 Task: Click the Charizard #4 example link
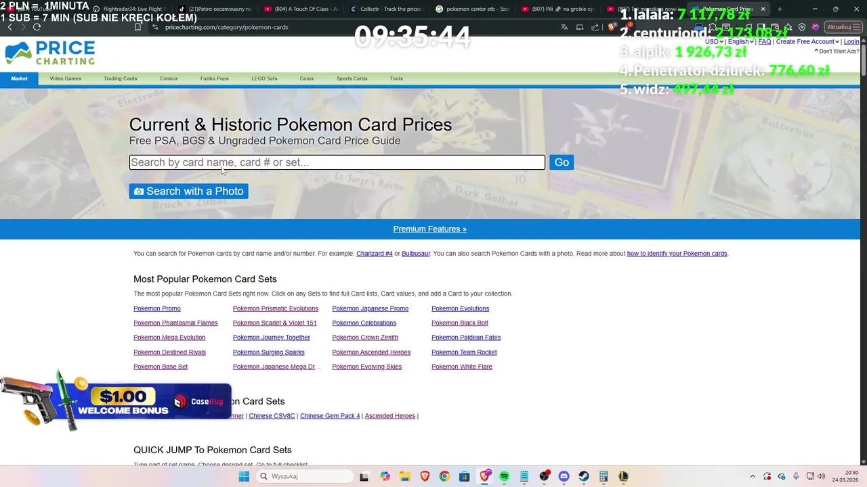(x=375, y=254)
